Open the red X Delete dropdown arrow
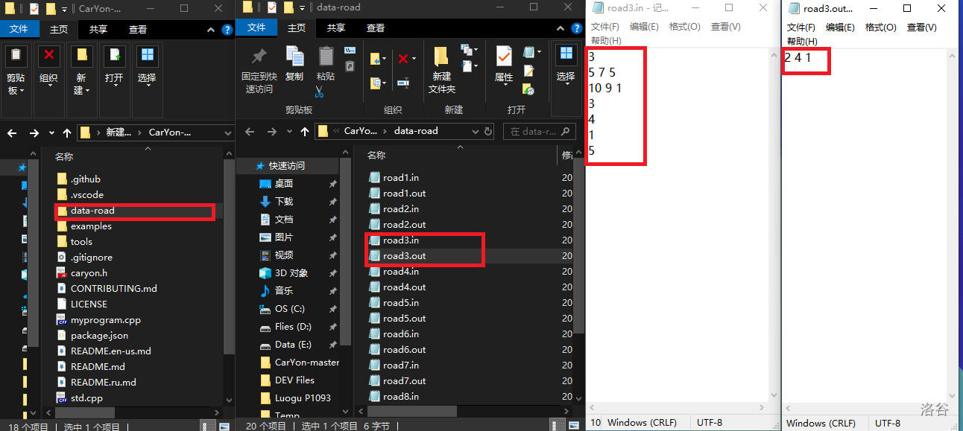Viewport: 963px width, 431px height. click(414, 59)
